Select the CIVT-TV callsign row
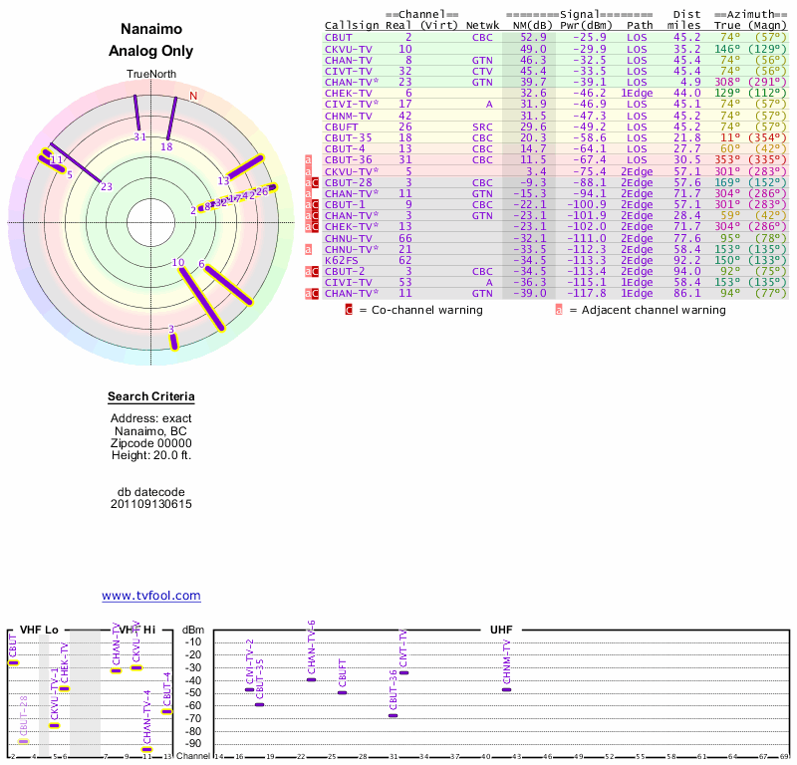Image resolution: width=797 pixels, height=765 pixels. point(349,71)
